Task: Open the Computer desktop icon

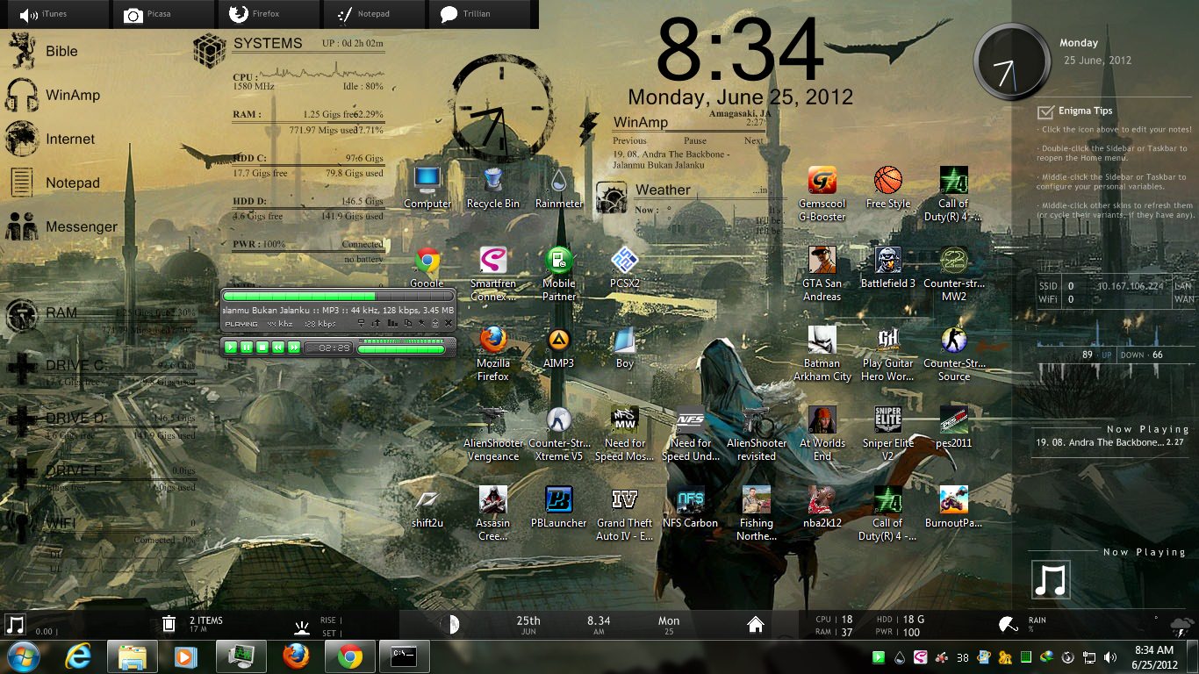Action: [x=427, y=187]
